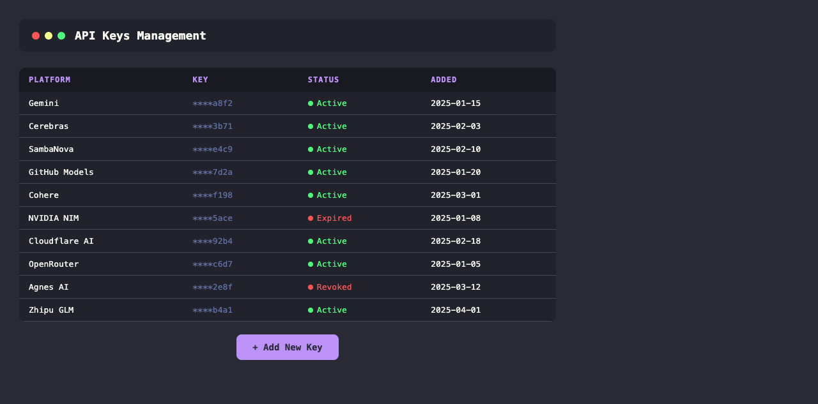The width and height of the screenshot is (818, 404).
Task: Click the Active status in Cloudflare AI row
Action: tap(327, 241)
